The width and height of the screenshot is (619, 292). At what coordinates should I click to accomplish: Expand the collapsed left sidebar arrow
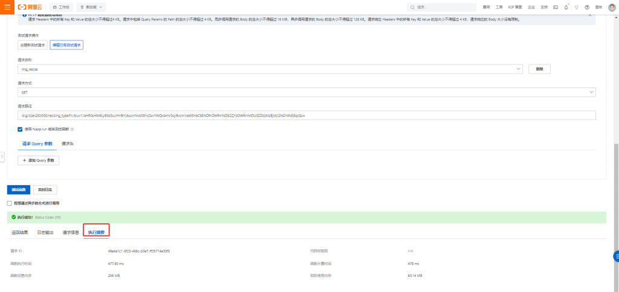(2, 157)
